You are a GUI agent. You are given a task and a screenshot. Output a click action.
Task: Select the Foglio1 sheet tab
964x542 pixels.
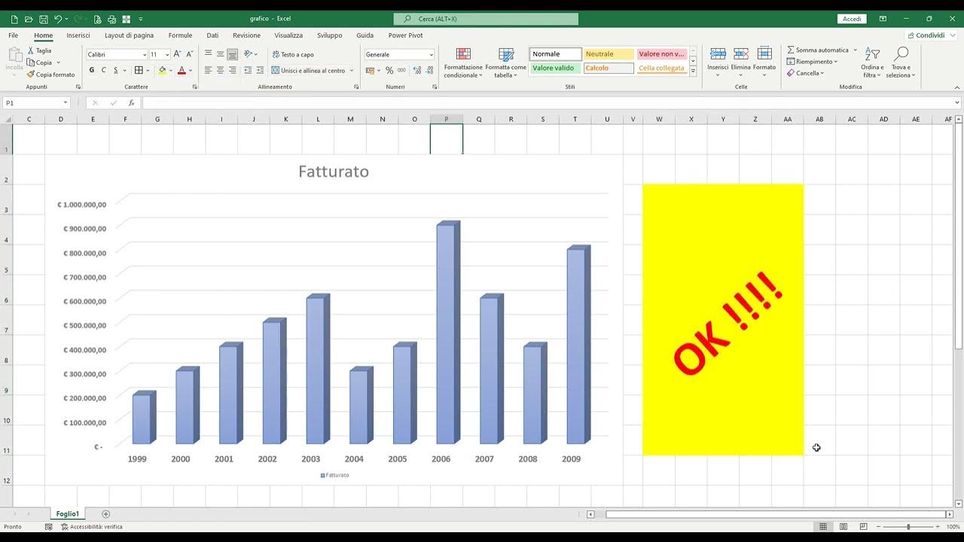click(67, 513)
